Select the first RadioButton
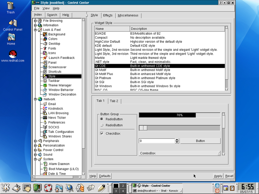The width and height of the screenshot is (259, 194). point(102,119)
